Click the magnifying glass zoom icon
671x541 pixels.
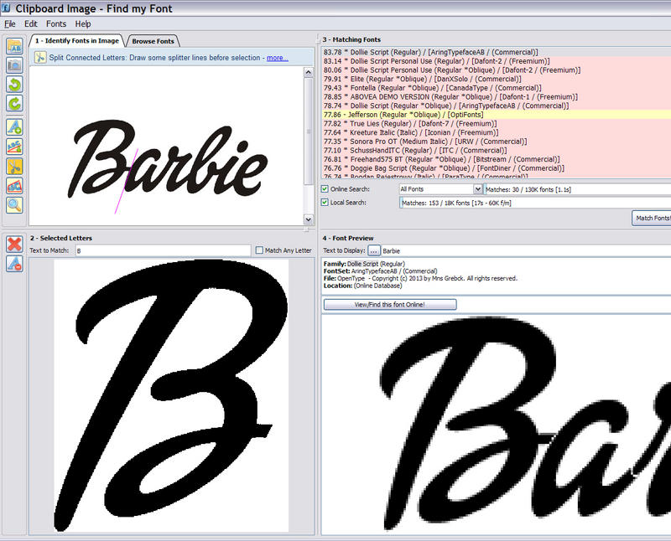(x=14, y=205)
